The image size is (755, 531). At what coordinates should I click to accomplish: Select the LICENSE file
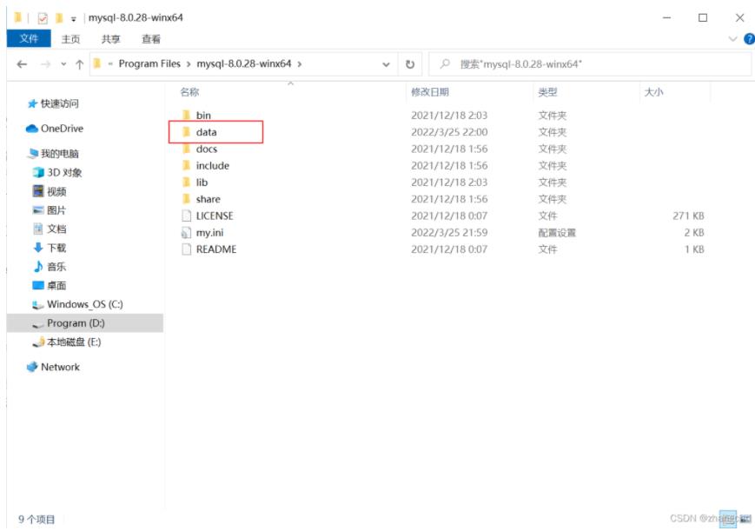tap(214, 216)
